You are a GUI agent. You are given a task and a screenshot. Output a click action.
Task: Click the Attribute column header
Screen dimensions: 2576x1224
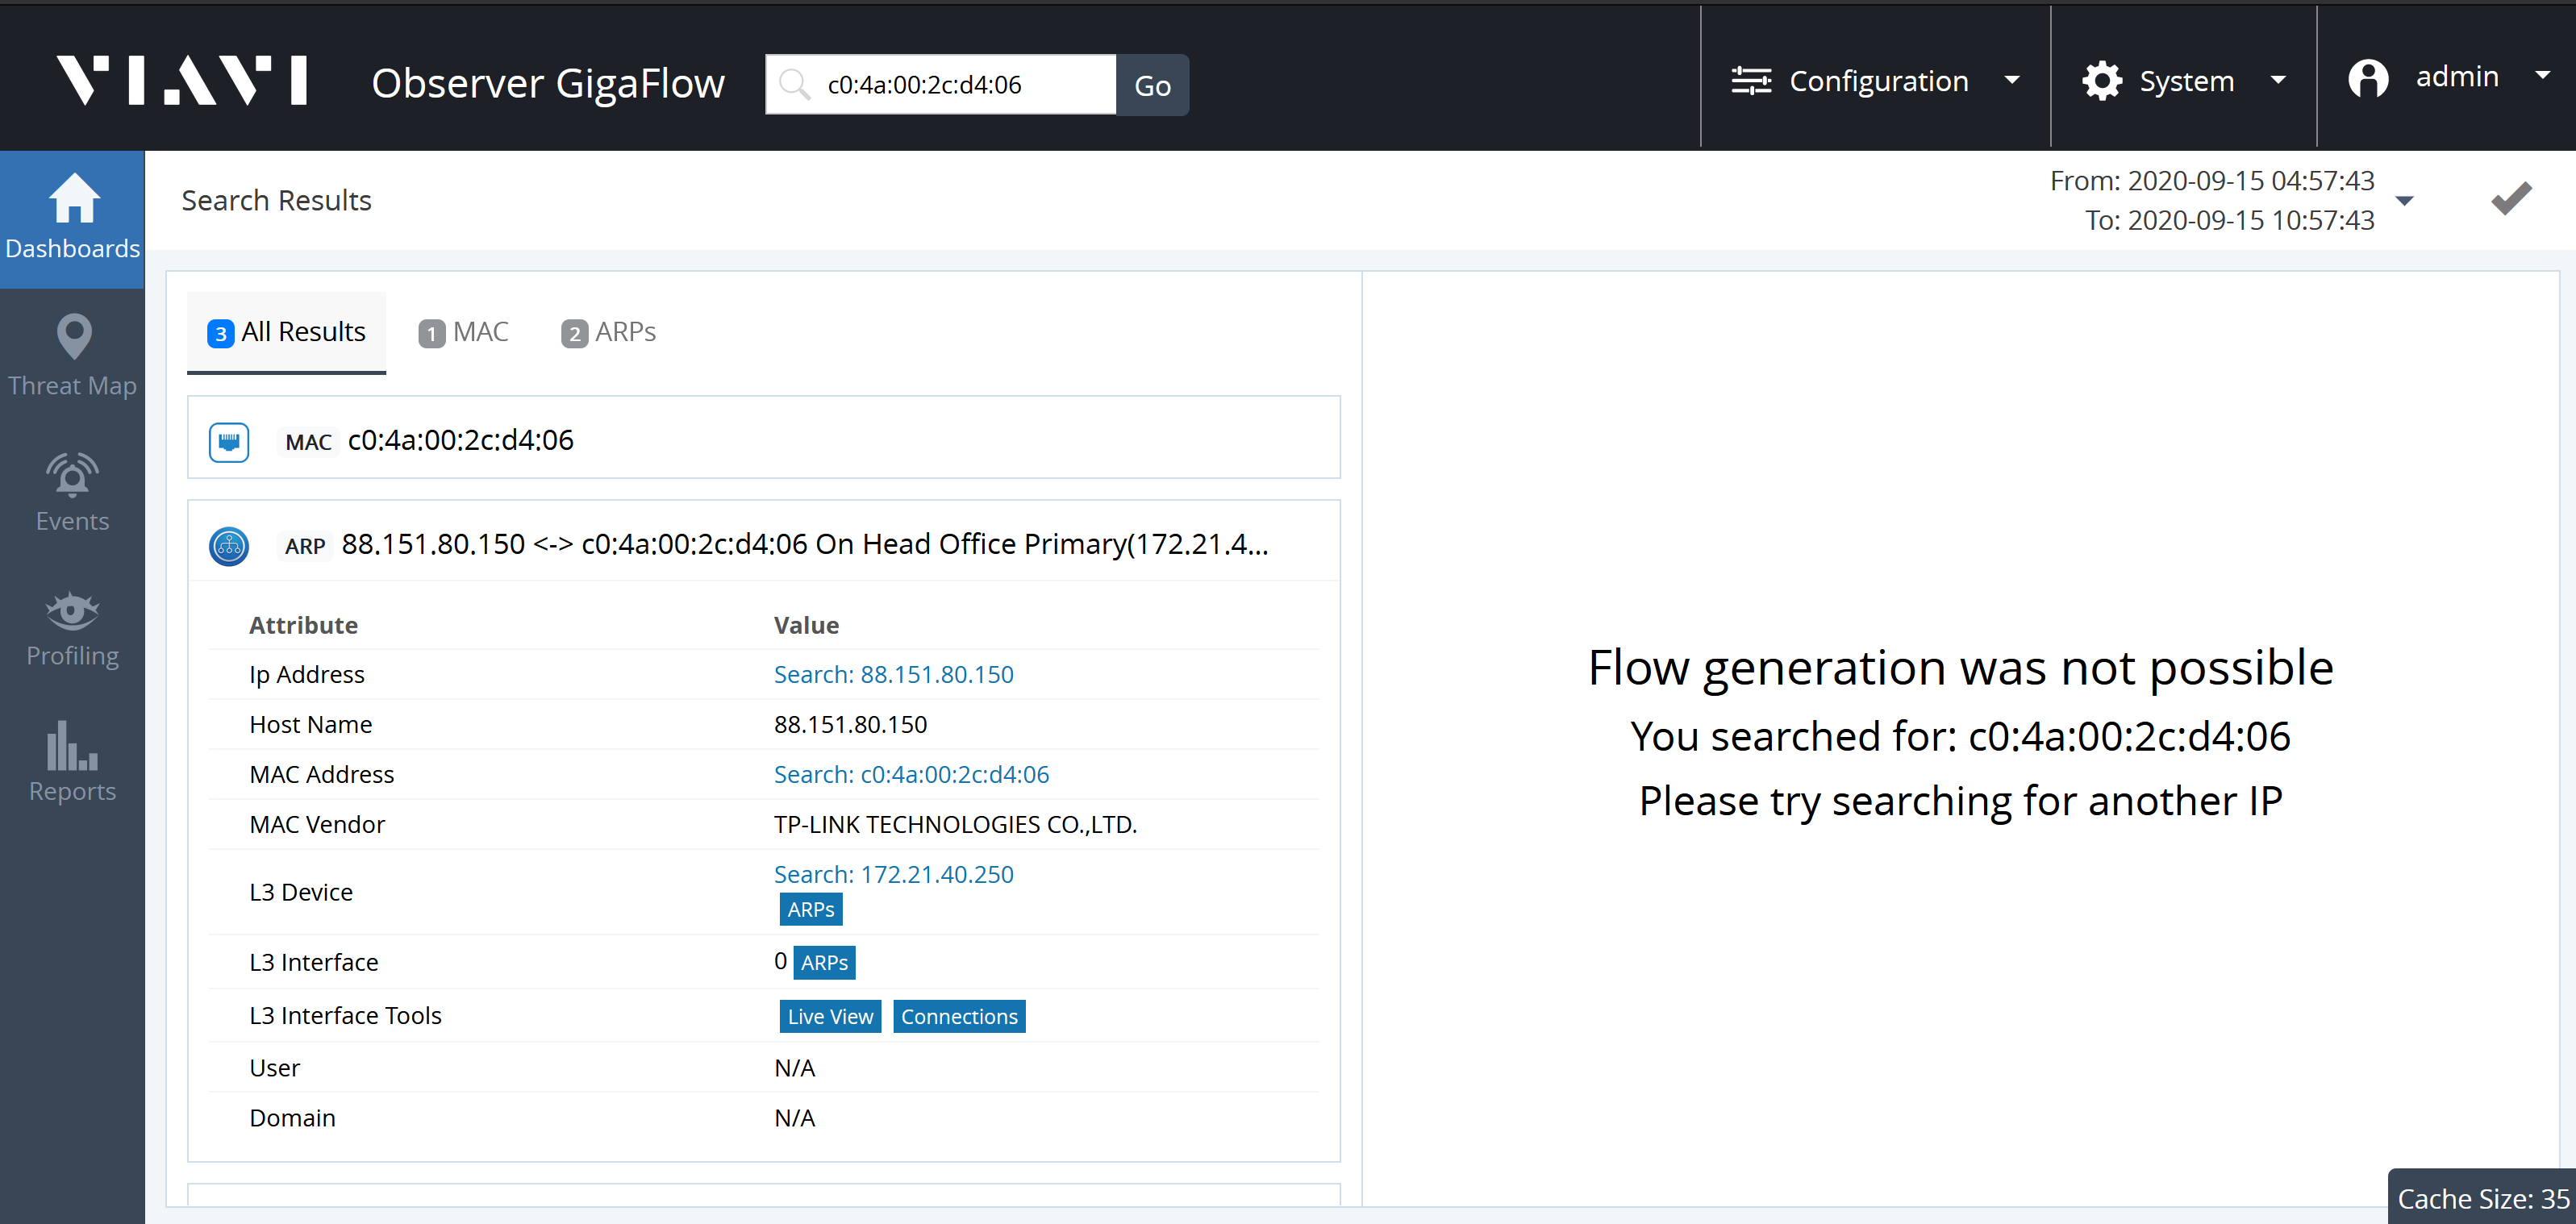(x=303, y=626)
